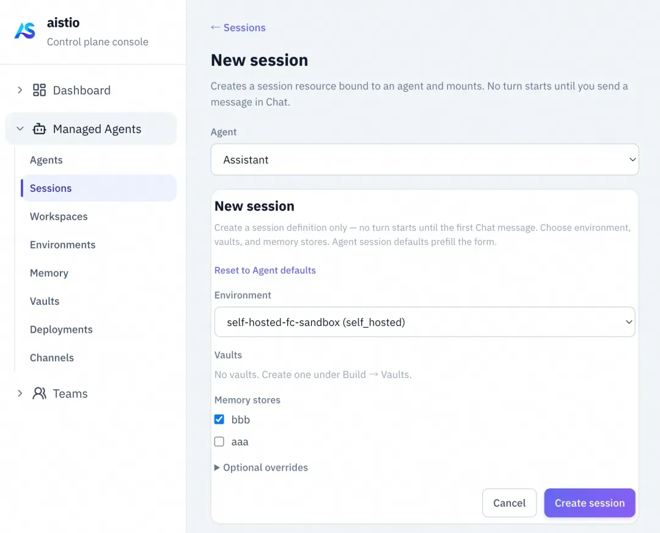Click the Managed Agents robot icon
The width and height of the screenshot is (660, 533).
click(39, 129)
